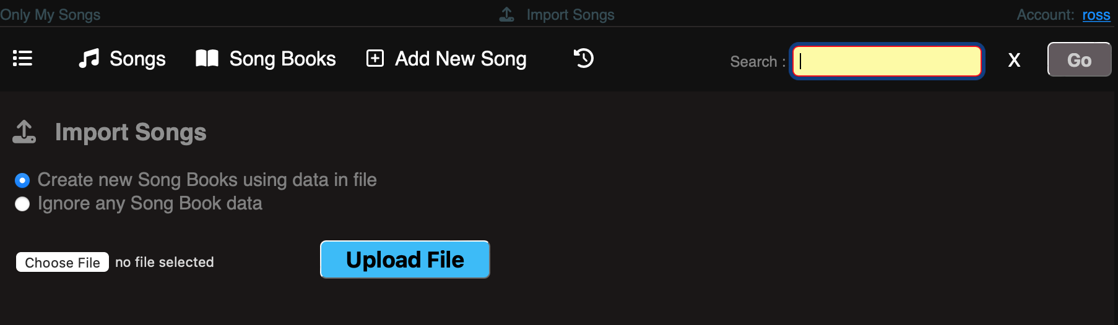Viewport: 1118px width, 325px height.
Task: Click the upload icon beside Import Songs heading
Action: pyautogui.click(x=24, y=132)
